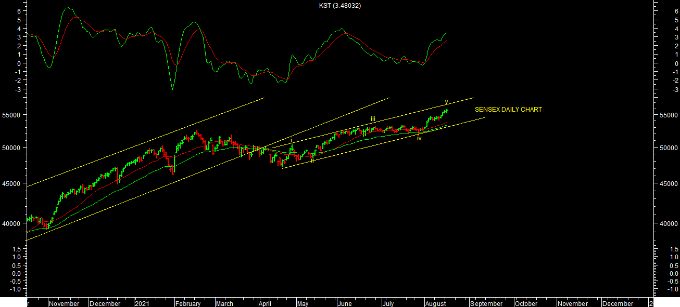Select the wave i label above candles

[292, 140]
